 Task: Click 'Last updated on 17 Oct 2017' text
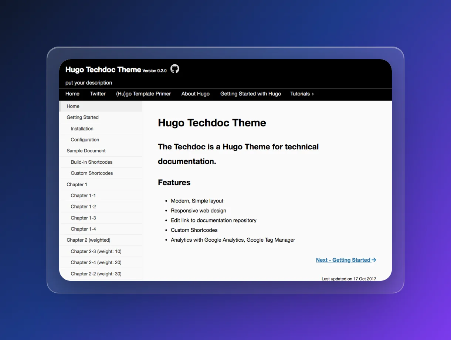[349, 279]
